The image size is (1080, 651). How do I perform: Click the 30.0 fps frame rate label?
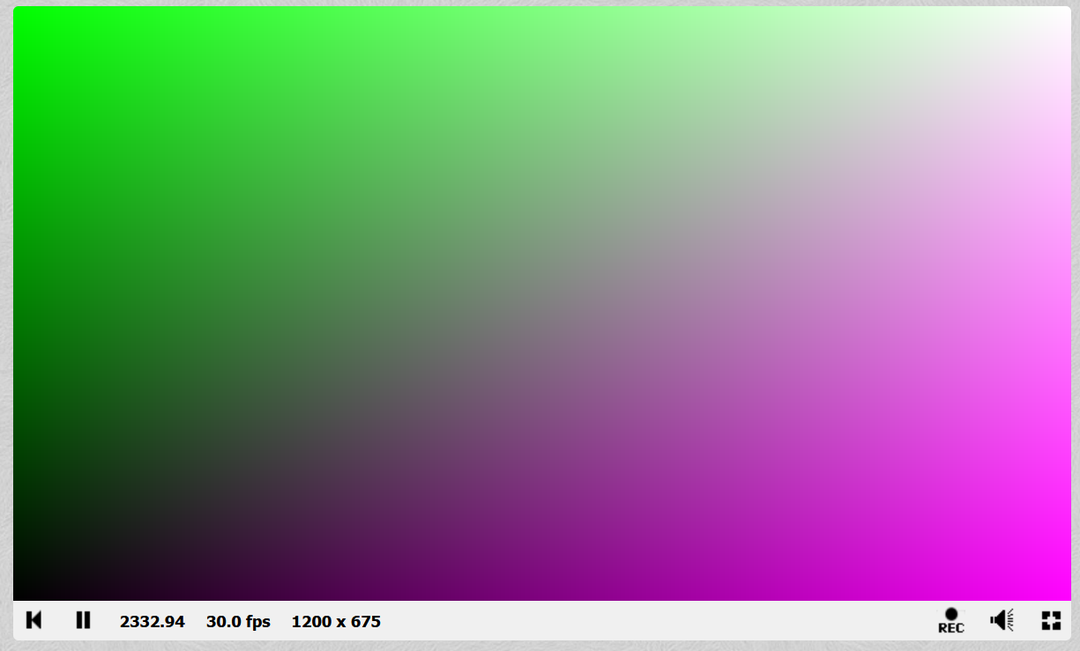click(x=238, y=622)
